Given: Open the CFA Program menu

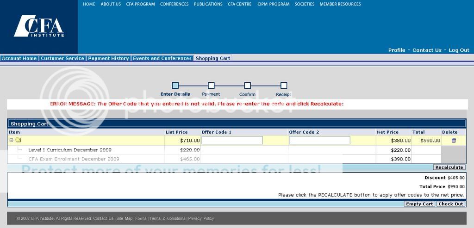Looking at the screenshot, I should point(140,4).
